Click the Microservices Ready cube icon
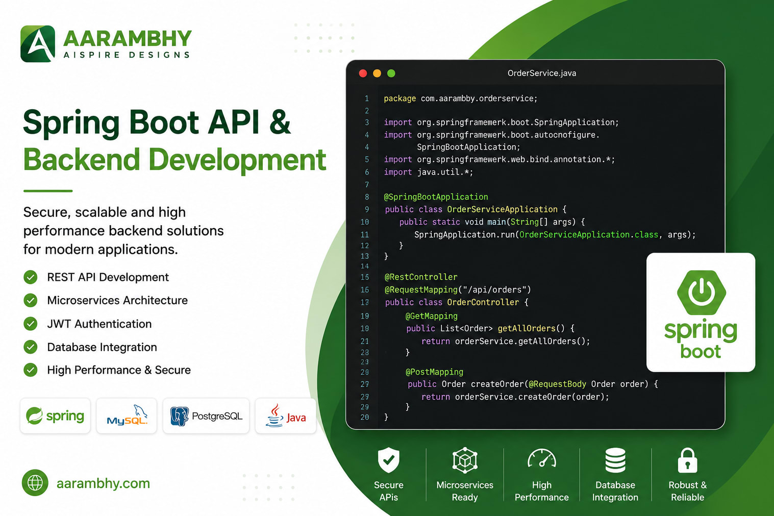 465,460
